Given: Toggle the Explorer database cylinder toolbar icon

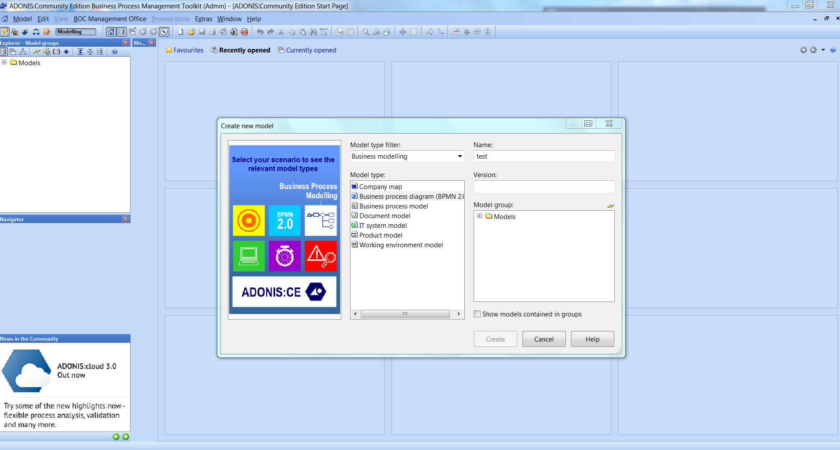Looking at the screenshot, I should tap(122, 32).
